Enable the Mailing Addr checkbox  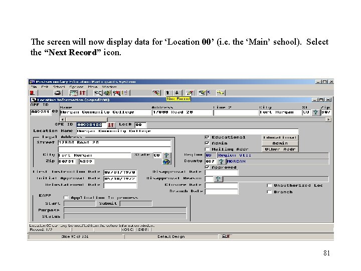coord(207,150)
